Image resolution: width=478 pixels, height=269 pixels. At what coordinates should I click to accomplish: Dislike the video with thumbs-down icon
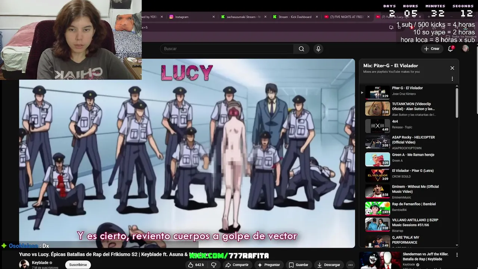coord(214,265)
